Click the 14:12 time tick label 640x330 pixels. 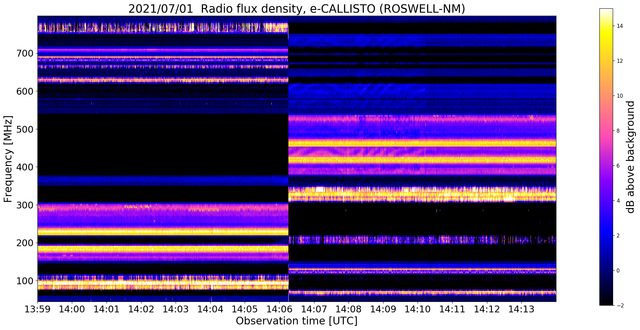[x=487, y=309]
